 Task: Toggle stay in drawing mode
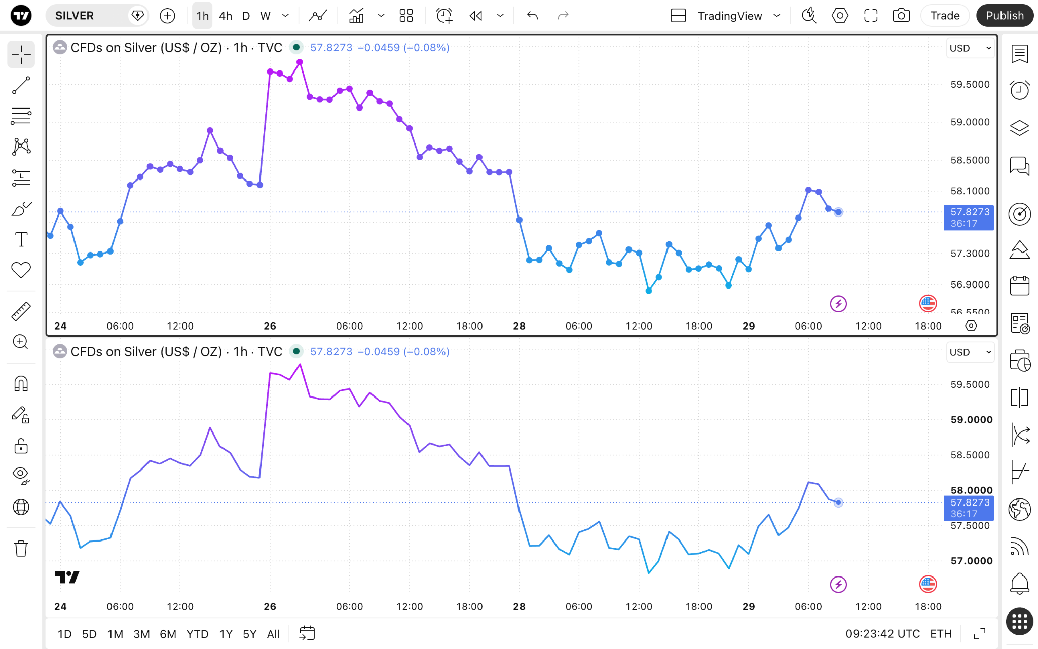21,415
